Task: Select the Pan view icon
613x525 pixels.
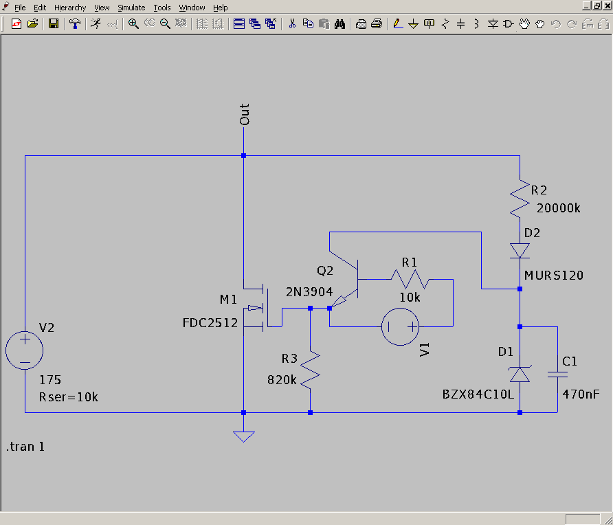Action: pyautogui.click(x=149, y=24)
